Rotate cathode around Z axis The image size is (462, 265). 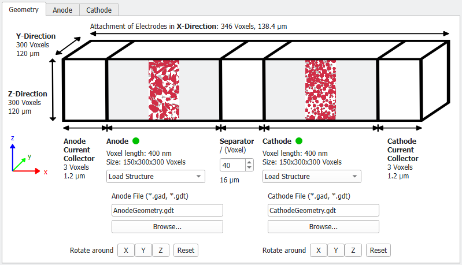353,251
